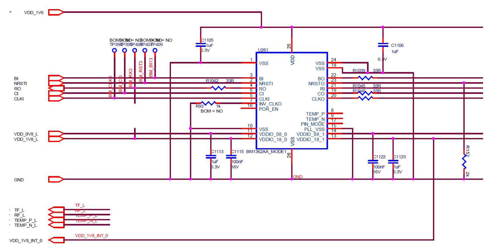Select the VDD_0V8_L port symbol

(x=56, y=134)
